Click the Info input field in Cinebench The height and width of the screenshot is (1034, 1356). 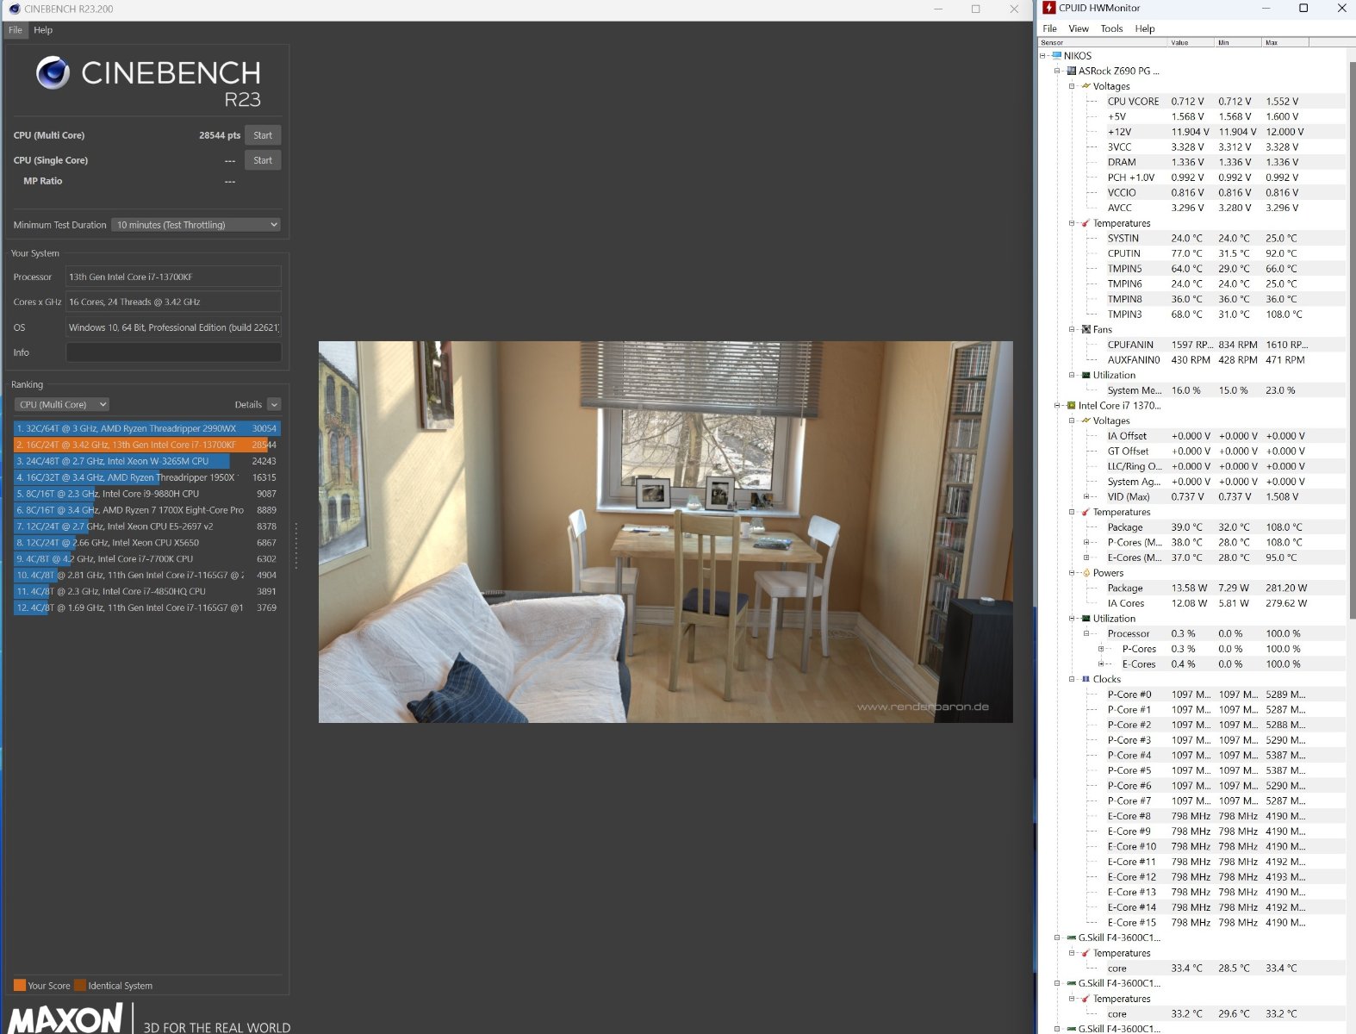[173, 352]
